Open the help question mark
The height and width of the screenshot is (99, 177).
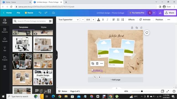pyautogui.click(x=174, y=91)
